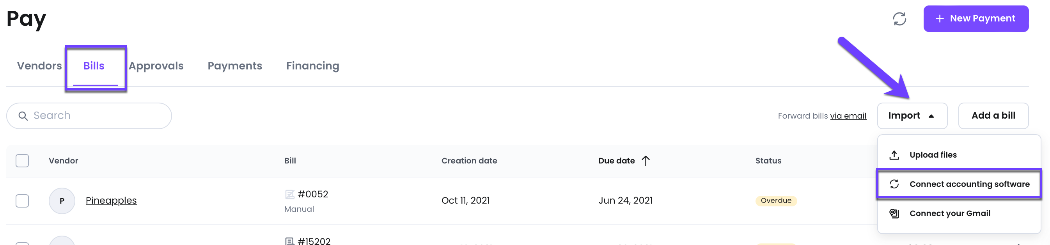The height and width of the screenshot is (245, 1050).
Task: Select Connect accounting software option
Action: (x=959, y=184)
